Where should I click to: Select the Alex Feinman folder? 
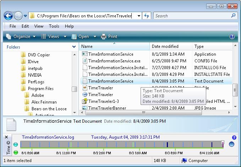[40, 102]
